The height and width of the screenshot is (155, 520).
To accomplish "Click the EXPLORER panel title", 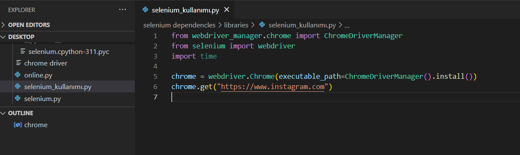I will pos(22,9).
